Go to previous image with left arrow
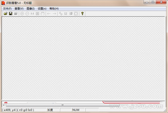 tap(49, 14)
